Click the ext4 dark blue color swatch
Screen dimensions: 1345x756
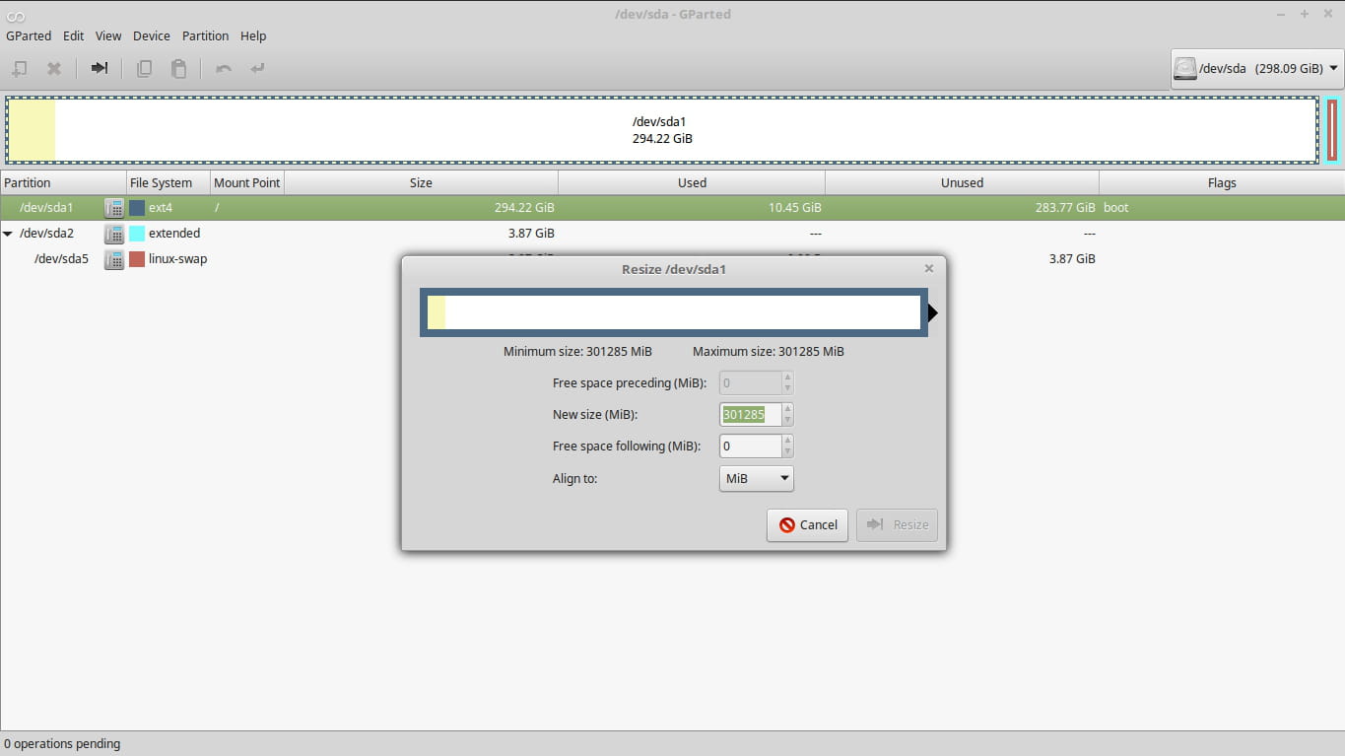pyautogui.click(x=137, y=208)
